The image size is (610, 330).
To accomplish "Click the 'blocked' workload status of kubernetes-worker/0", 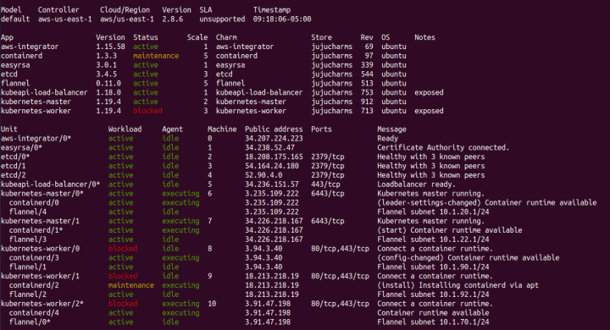I will (123, 249).
